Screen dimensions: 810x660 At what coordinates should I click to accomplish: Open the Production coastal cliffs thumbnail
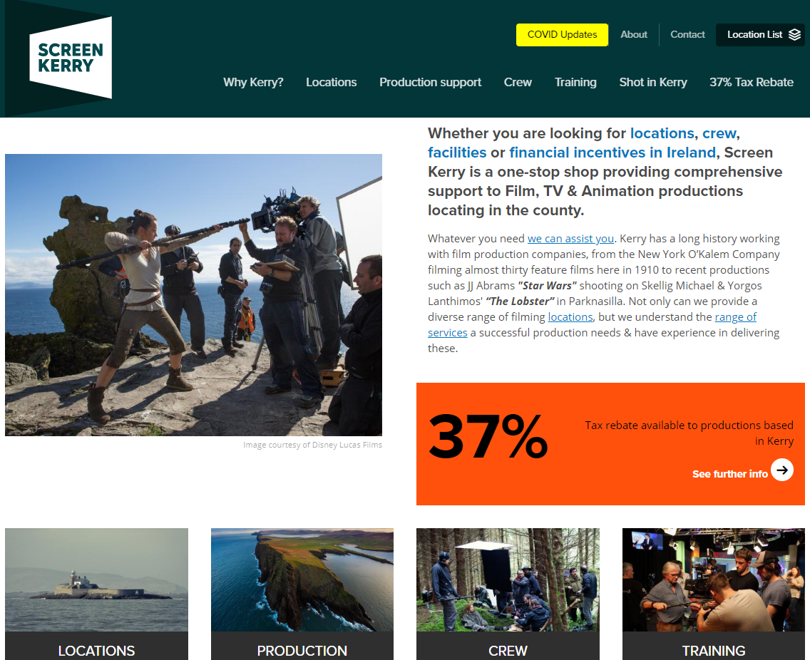click(x=302, y=579)
